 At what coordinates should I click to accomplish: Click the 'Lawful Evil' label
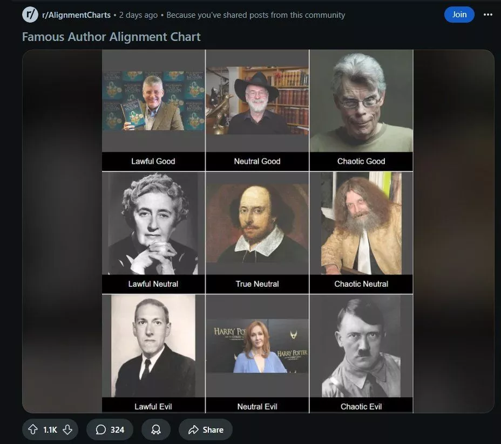(x=153, y=407)
